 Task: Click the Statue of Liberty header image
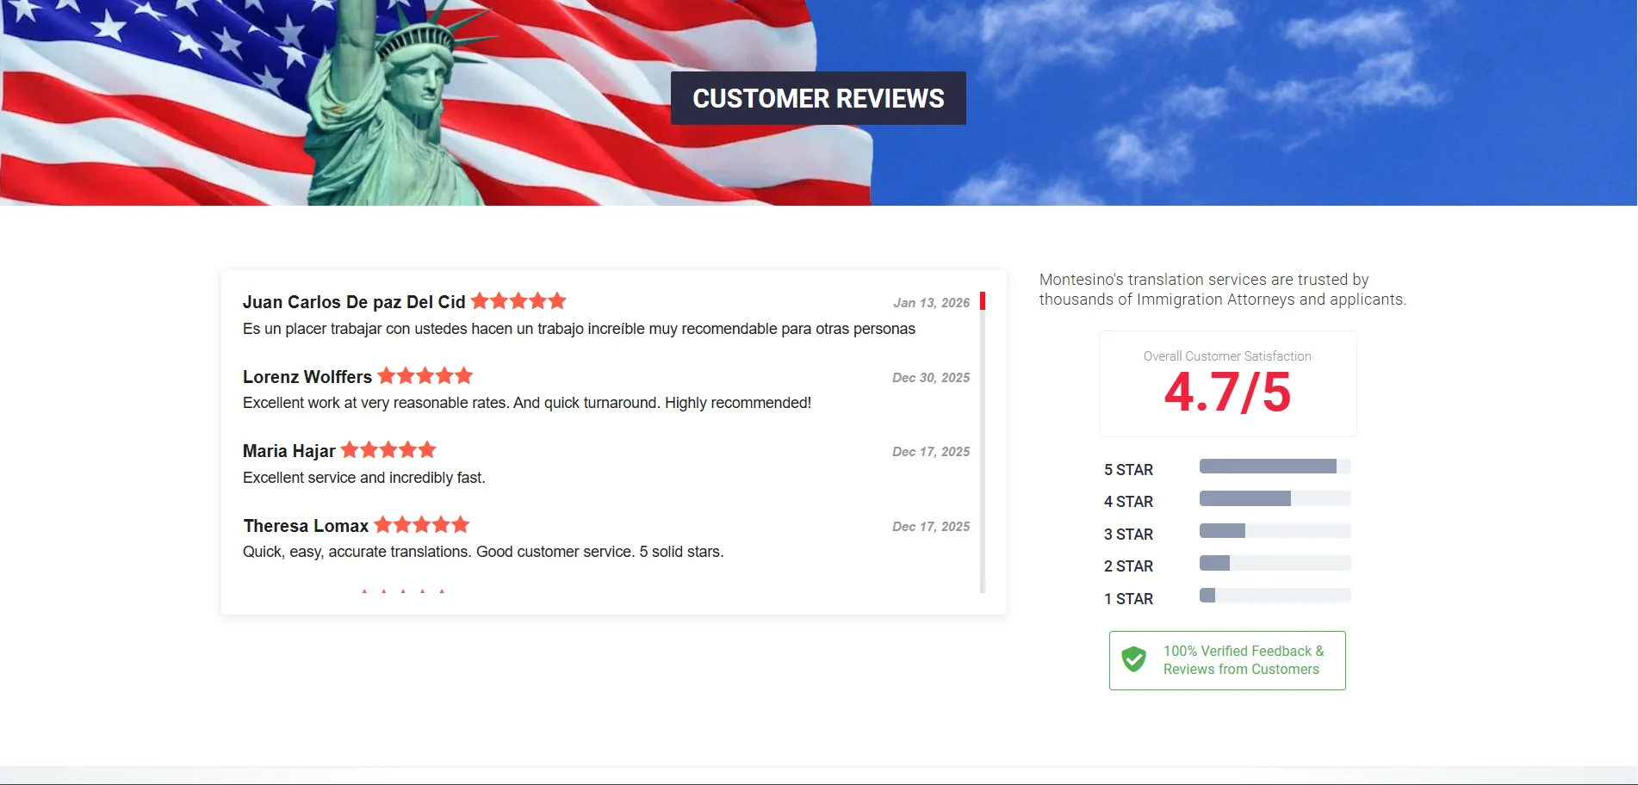(x=396, y=102)
